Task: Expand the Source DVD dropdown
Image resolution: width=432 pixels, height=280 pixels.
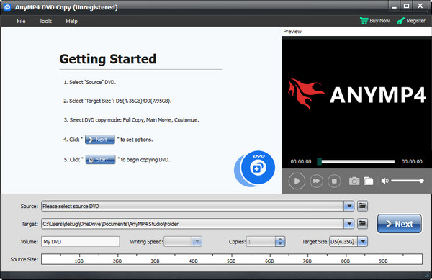Action: 349,206
